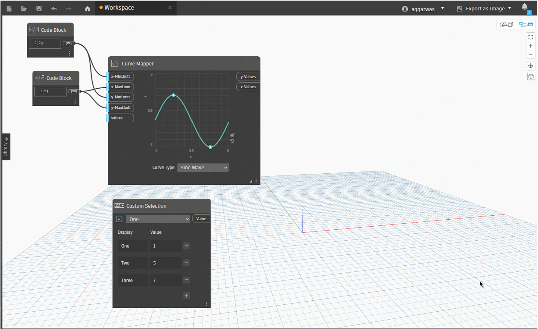Add a new row in Custom Selection
The image size is (538, 329).
point(186,295)
